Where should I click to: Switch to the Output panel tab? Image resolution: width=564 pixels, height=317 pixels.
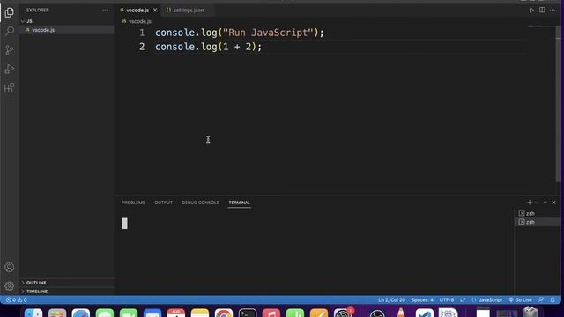tap(163, 203)
